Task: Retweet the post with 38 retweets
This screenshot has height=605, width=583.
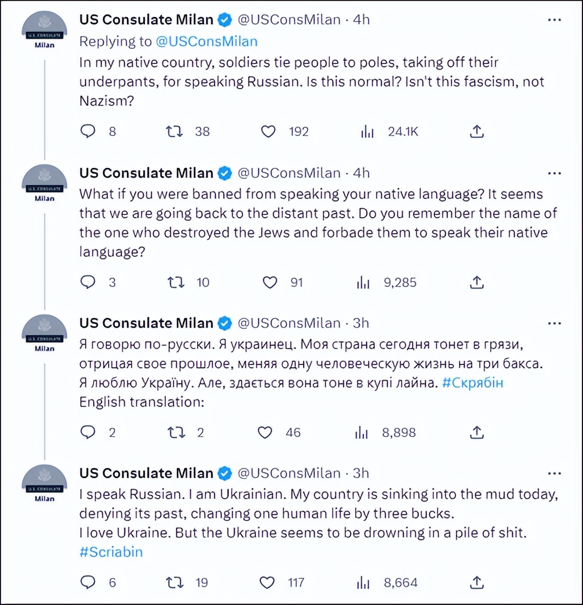Action: click(174, 131)
